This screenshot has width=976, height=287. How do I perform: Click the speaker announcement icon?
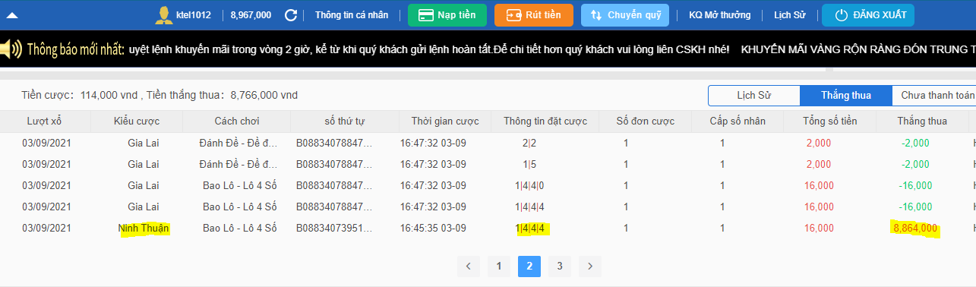(x=11, y=50)
